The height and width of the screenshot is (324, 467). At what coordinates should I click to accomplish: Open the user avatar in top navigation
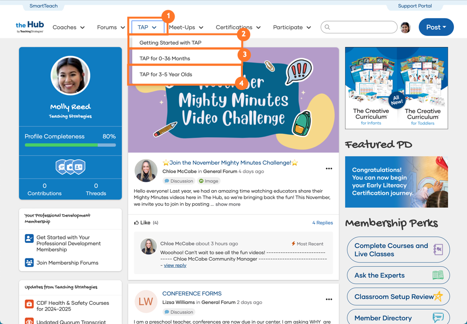click(x=405, y=28)
